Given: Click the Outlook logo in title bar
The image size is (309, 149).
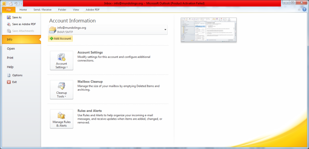Looking at the screenshot, I should pyautogui.click(x=4, y=3).
